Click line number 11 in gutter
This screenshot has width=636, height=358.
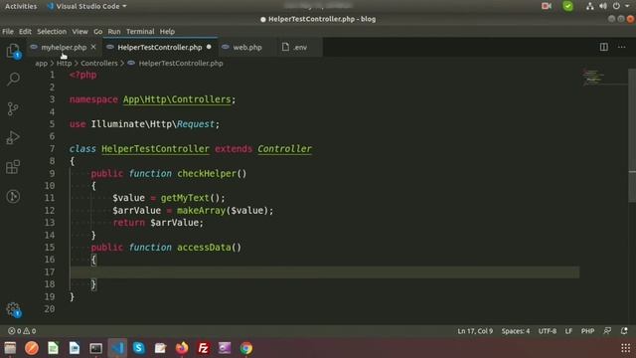50,198
